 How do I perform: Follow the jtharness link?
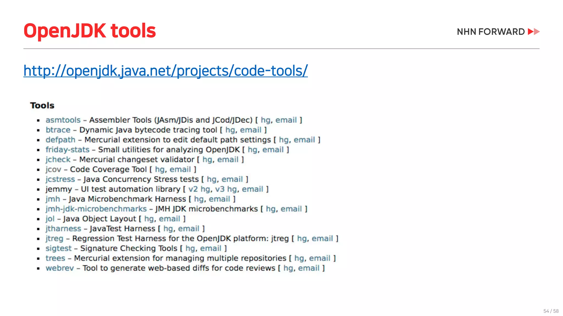point(64,229)
